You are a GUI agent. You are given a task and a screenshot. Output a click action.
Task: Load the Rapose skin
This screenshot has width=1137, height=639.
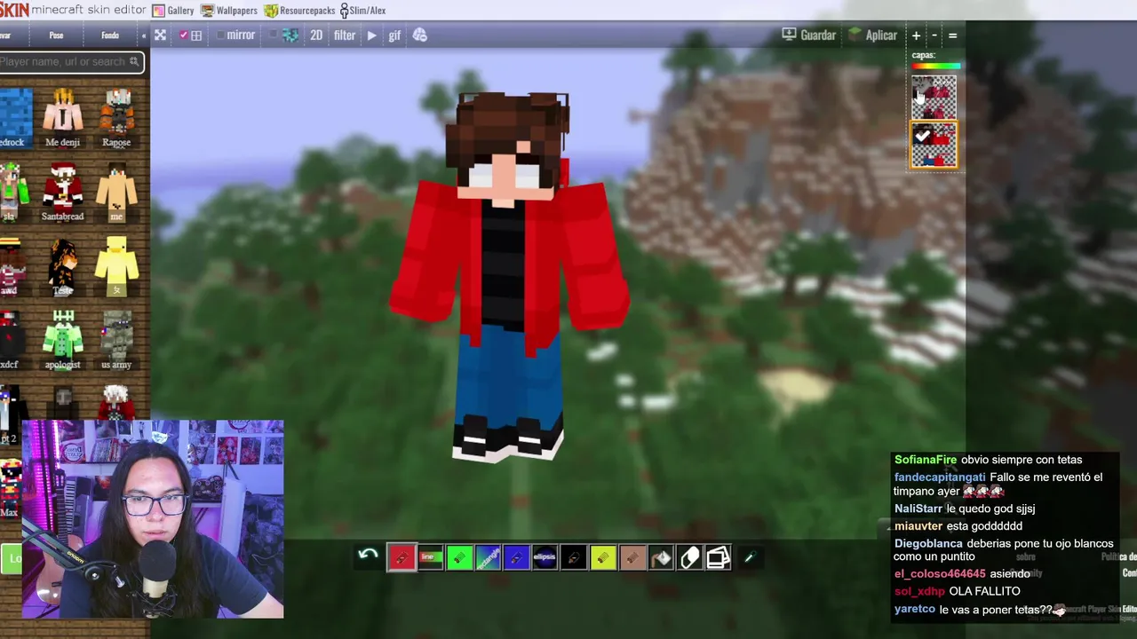pos(116,117)
